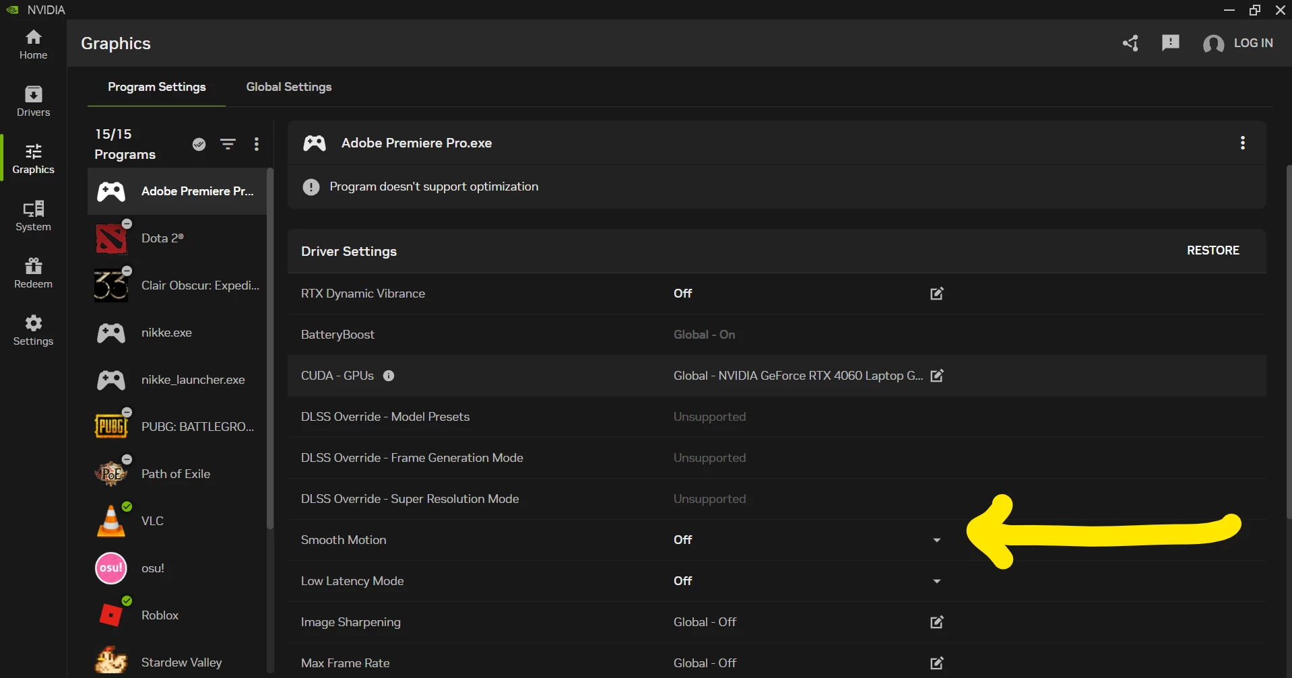Open the Graphics sidebar section
The width and height of the screenshot is (1292, 678).
pyautogui.click(x=33, y=159)
